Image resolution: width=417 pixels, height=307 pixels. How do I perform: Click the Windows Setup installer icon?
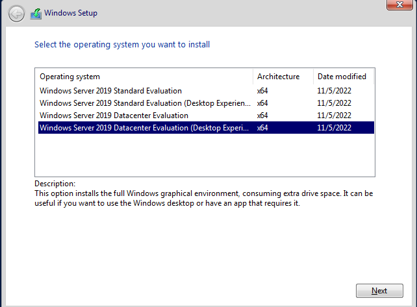pos(36,14)
